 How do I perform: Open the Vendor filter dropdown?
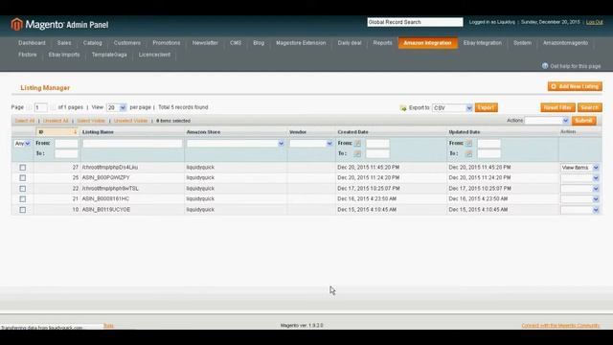pyautogui.click(x=310, y=144)
